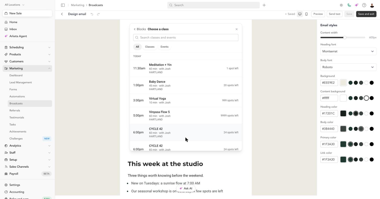Click the undo arrow icon
Screen dimensions: 380x199
[x=92, y=14]
